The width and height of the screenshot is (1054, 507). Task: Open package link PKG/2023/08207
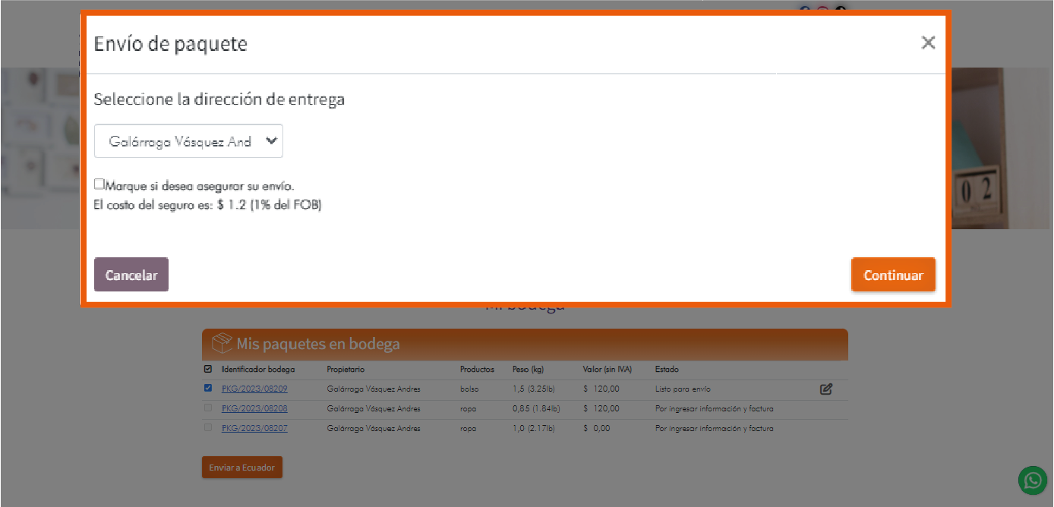(254, 428)
